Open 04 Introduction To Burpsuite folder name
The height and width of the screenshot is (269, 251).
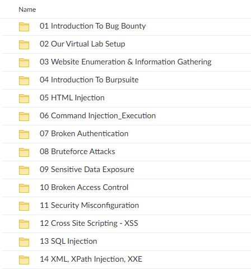click(x=89, y=80)
